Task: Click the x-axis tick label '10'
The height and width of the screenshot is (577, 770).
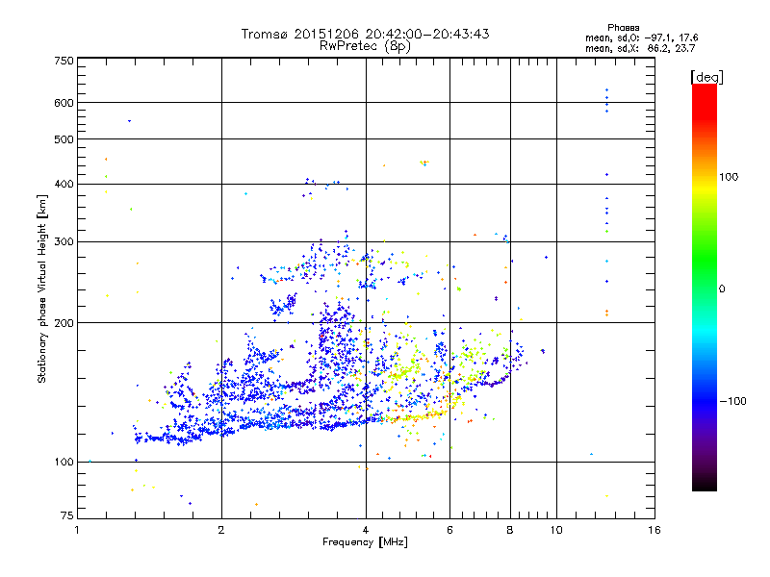Action: coord(556,530)
